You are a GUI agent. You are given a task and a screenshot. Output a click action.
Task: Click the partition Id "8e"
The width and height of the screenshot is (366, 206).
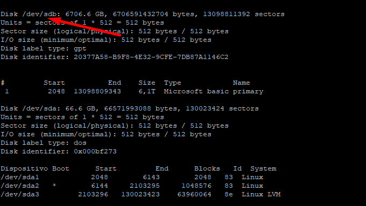pos(229,194)
